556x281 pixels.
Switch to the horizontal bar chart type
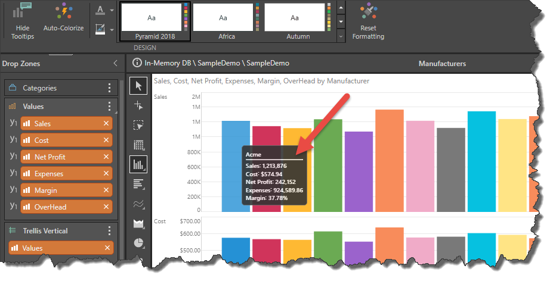pyautogui.click(x=138, y=184)
